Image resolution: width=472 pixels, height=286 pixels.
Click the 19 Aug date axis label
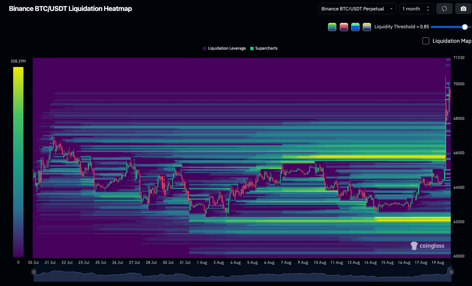tap(438, 263)
